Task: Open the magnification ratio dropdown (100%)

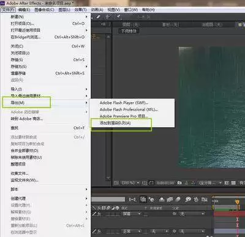Action: pyautogui.click(x=130, y=183)
